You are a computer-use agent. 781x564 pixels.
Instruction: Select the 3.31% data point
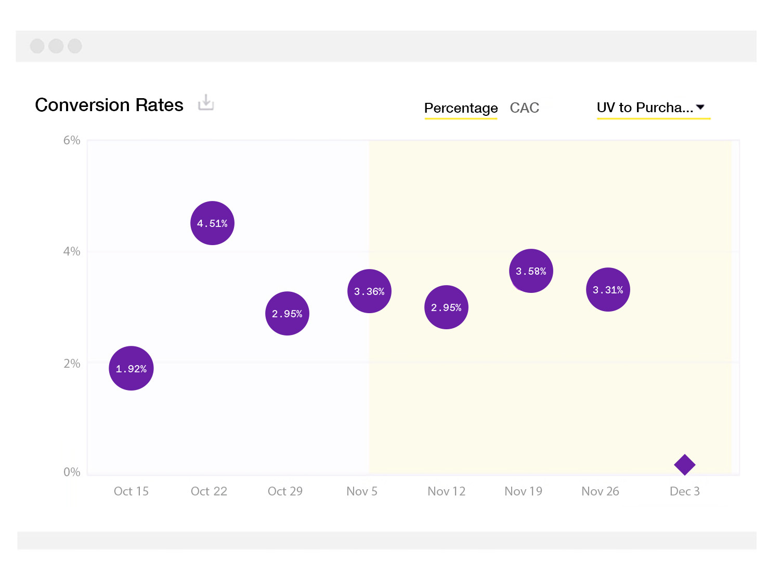pyautogui.click(x=608, y=290)
